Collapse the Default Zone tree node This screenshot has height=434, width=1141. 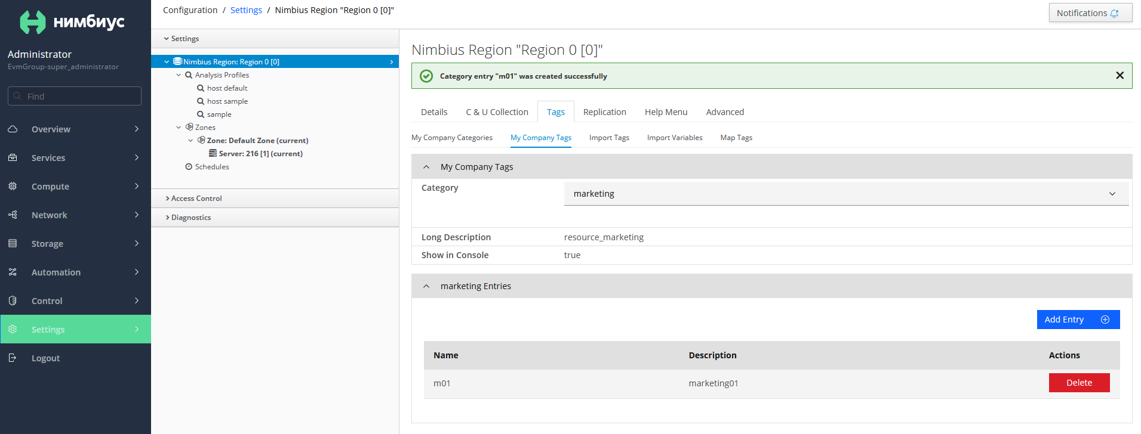coord(190,141)
